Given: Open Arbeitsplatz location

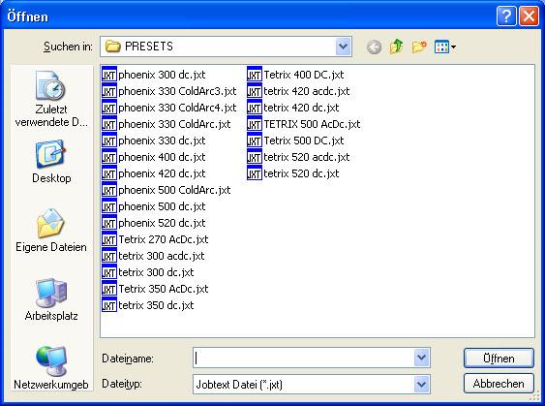Looking at the screenshot, I should (51, 299).
